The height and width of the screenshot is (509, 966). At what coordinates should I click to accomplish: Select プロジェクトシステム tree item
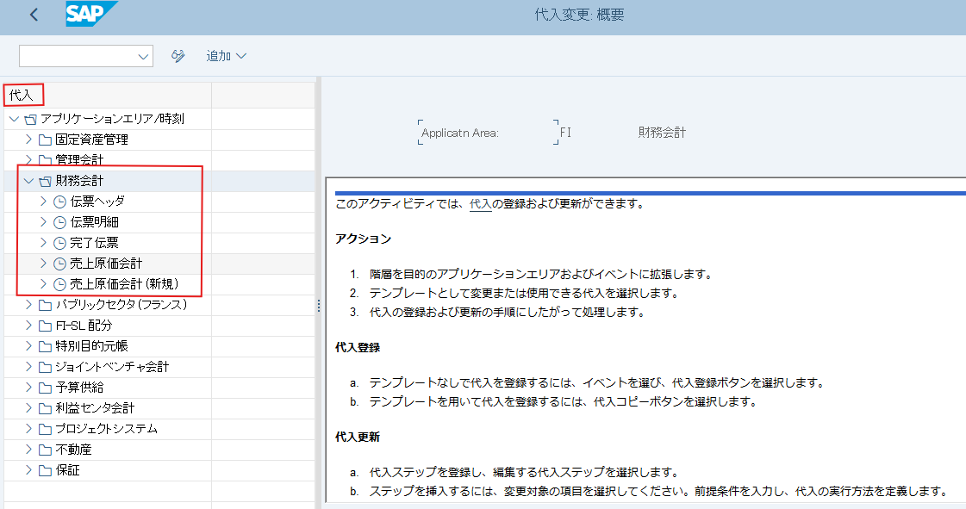click(x=106, y=429)
